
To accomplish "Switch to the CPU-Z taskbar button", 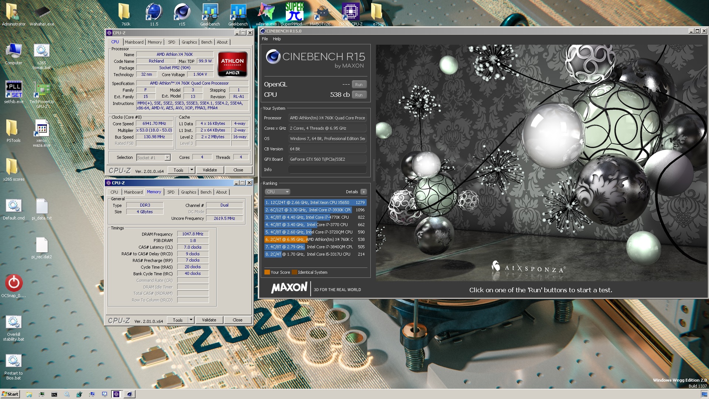I will point(116,394).
